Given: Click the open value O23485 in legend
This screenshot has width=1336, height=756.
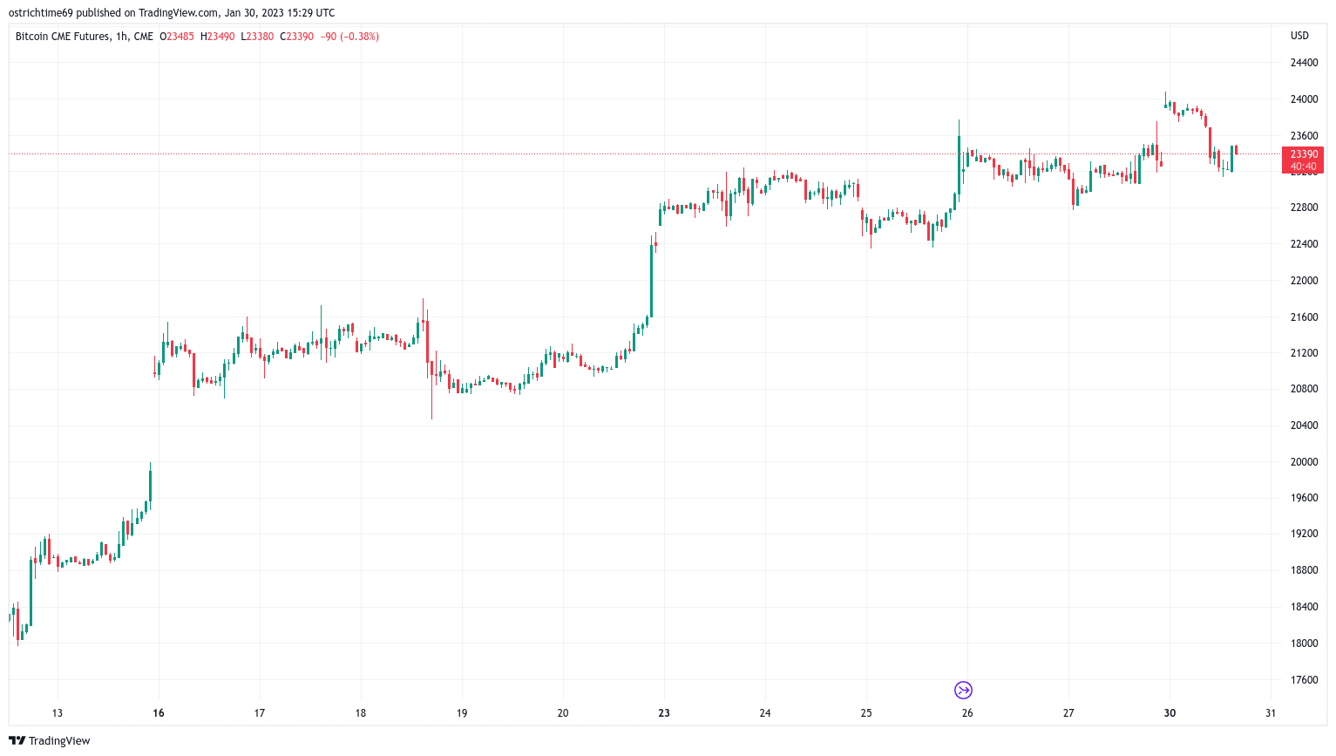Looking at the screenshot, I should click(177, 37).
